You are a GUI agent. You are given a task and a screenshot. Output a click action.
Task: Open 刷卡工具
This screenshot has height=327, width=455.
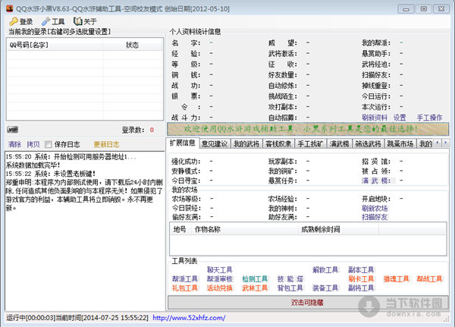point(361,278)
